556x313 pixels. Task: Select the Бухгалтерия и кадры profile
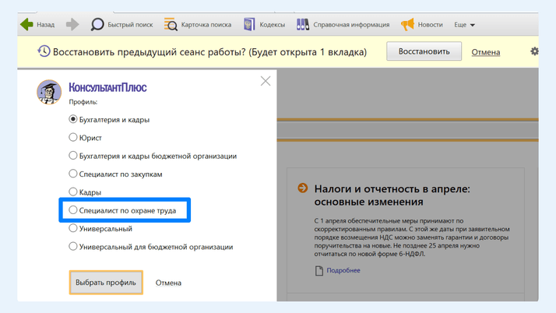tap(109, 119)
